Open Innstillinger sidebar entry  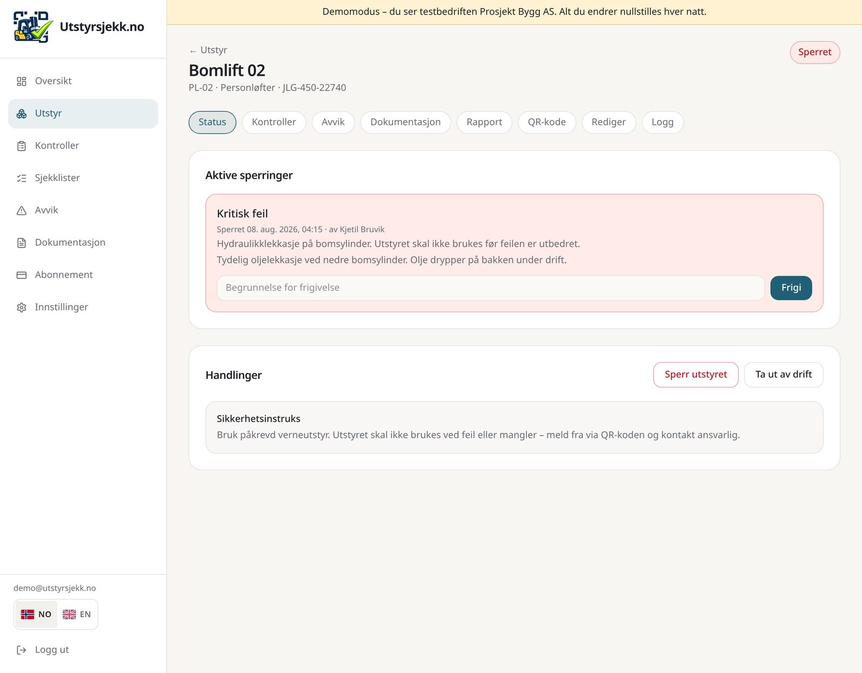83,307
